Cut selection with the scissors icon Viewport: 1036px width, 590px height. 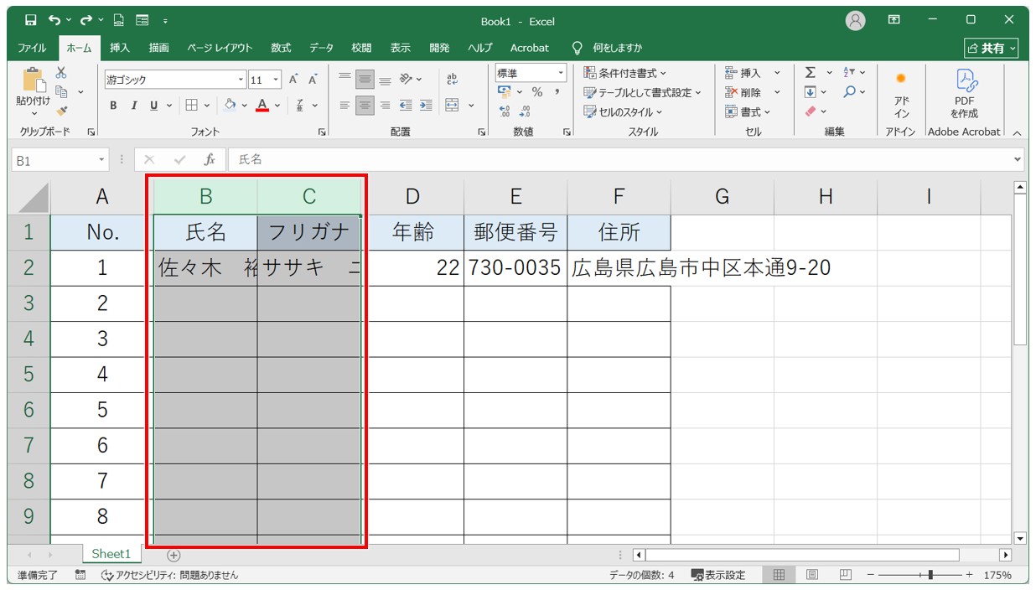click(x=61, y=73)
